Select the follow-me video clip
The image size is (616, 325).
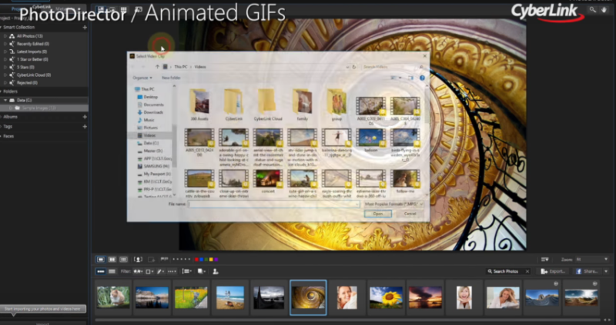click(405, 181)
